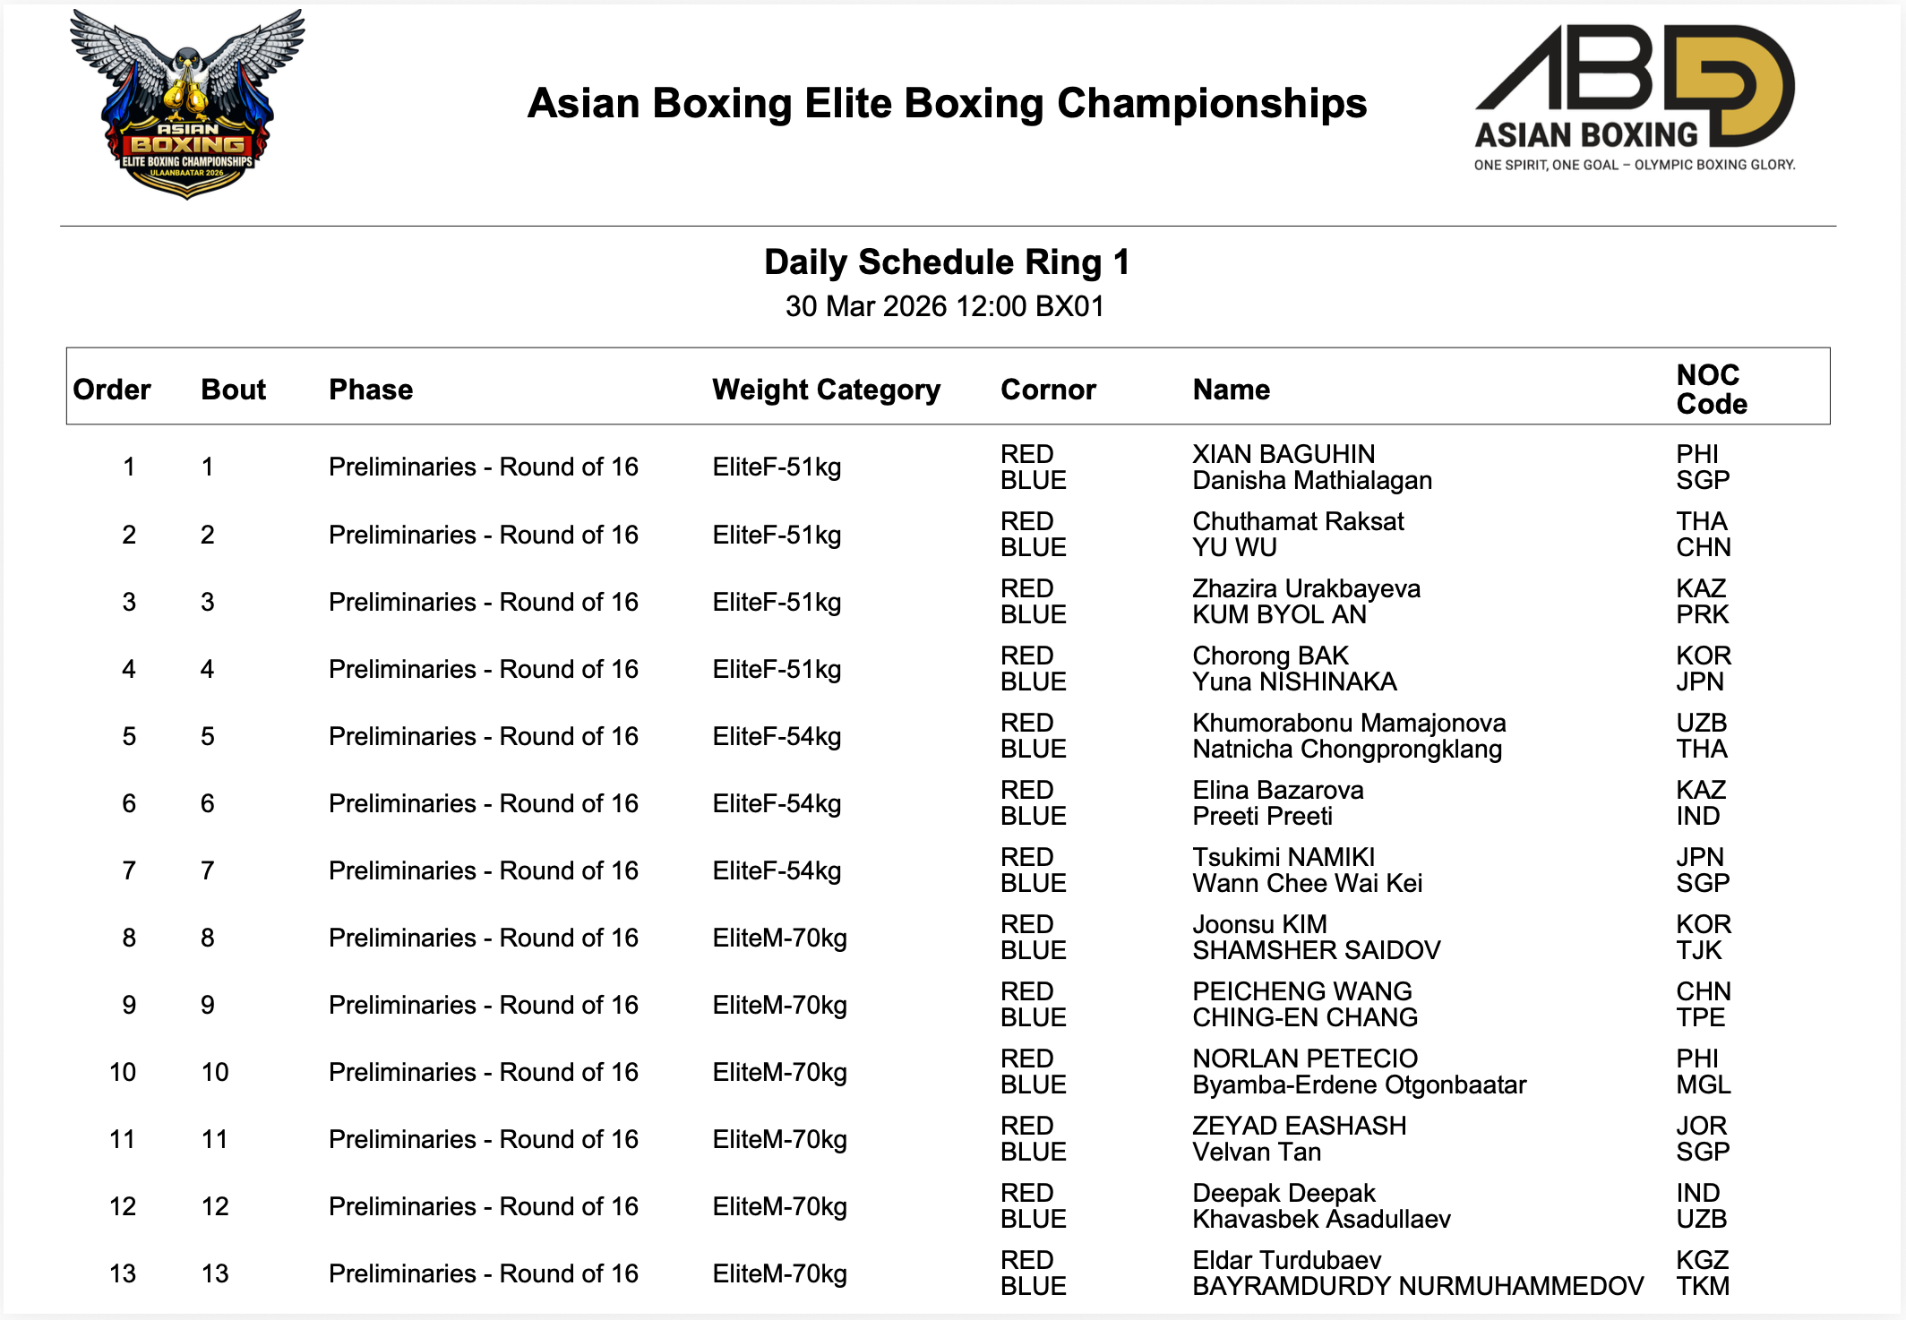This screenshot has height=1320, width=1906.
Task: Click the TPE code beside CHING-EN CHANG
Action: click(x=1700, y=1018)
